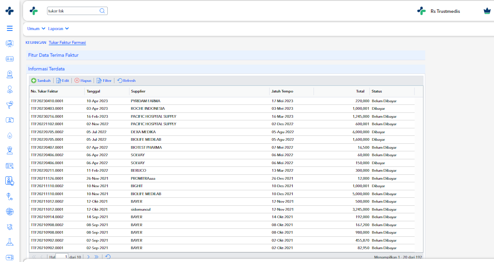The width and height of the screenshot is (494, 262).
Task: Click supplier BIOTEST PHARMA cell
Action: click(x=200, y=147)
